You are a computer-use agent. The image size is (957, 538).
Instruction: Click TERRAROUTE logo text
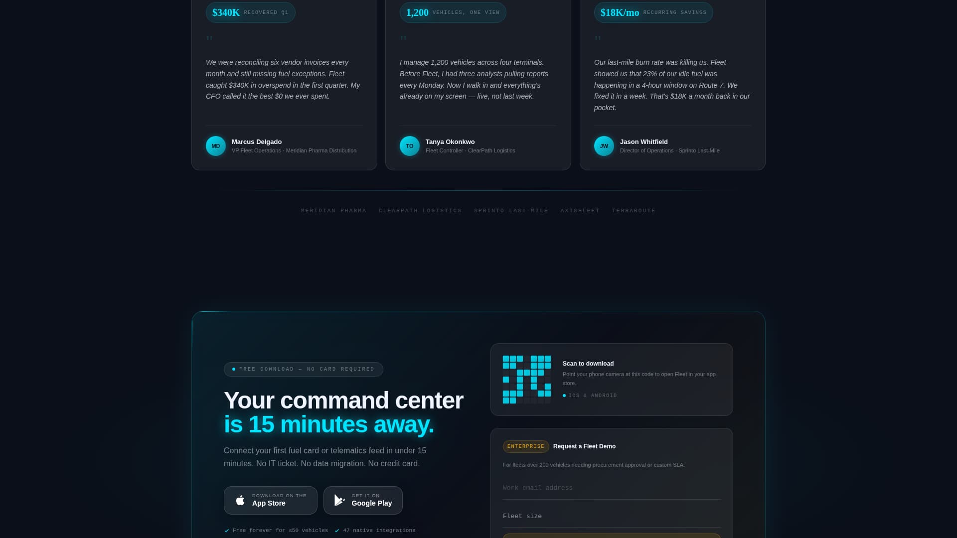pos(634,211)
